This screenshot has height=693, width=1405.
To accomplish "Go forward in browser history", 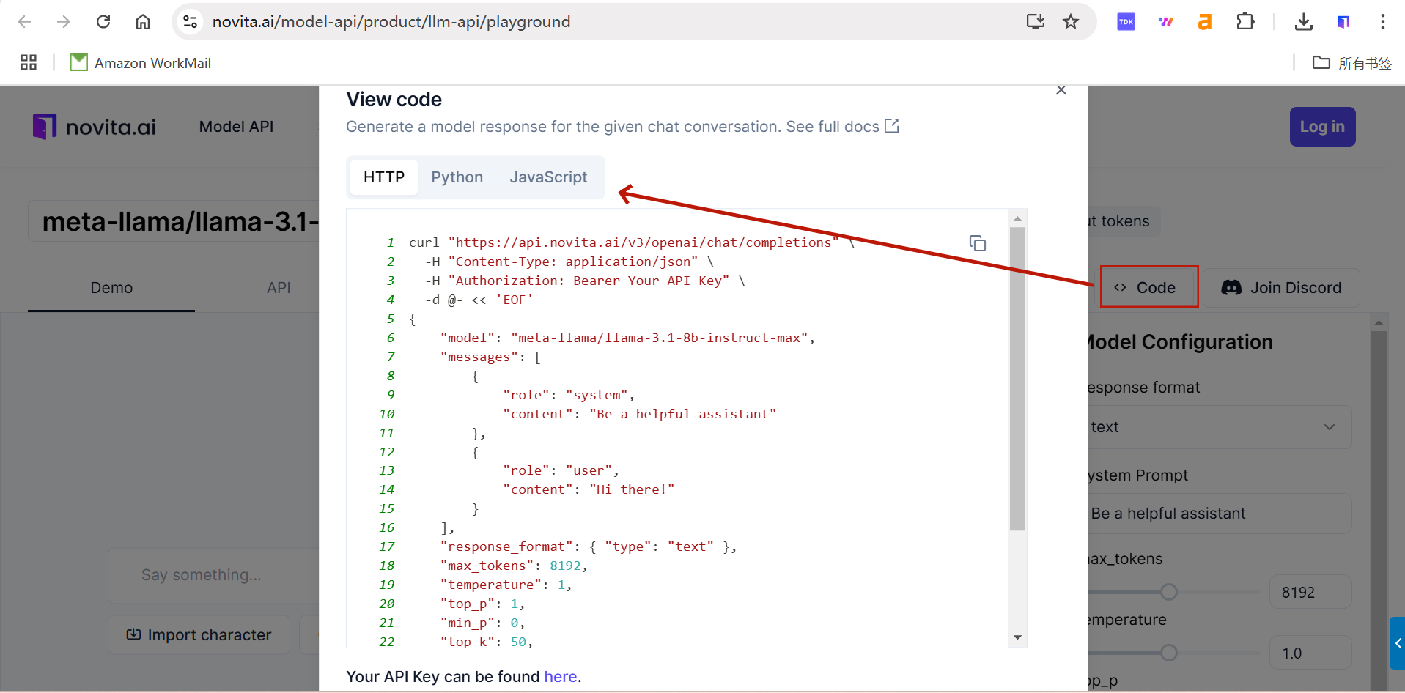I will [x=64, y=22].
